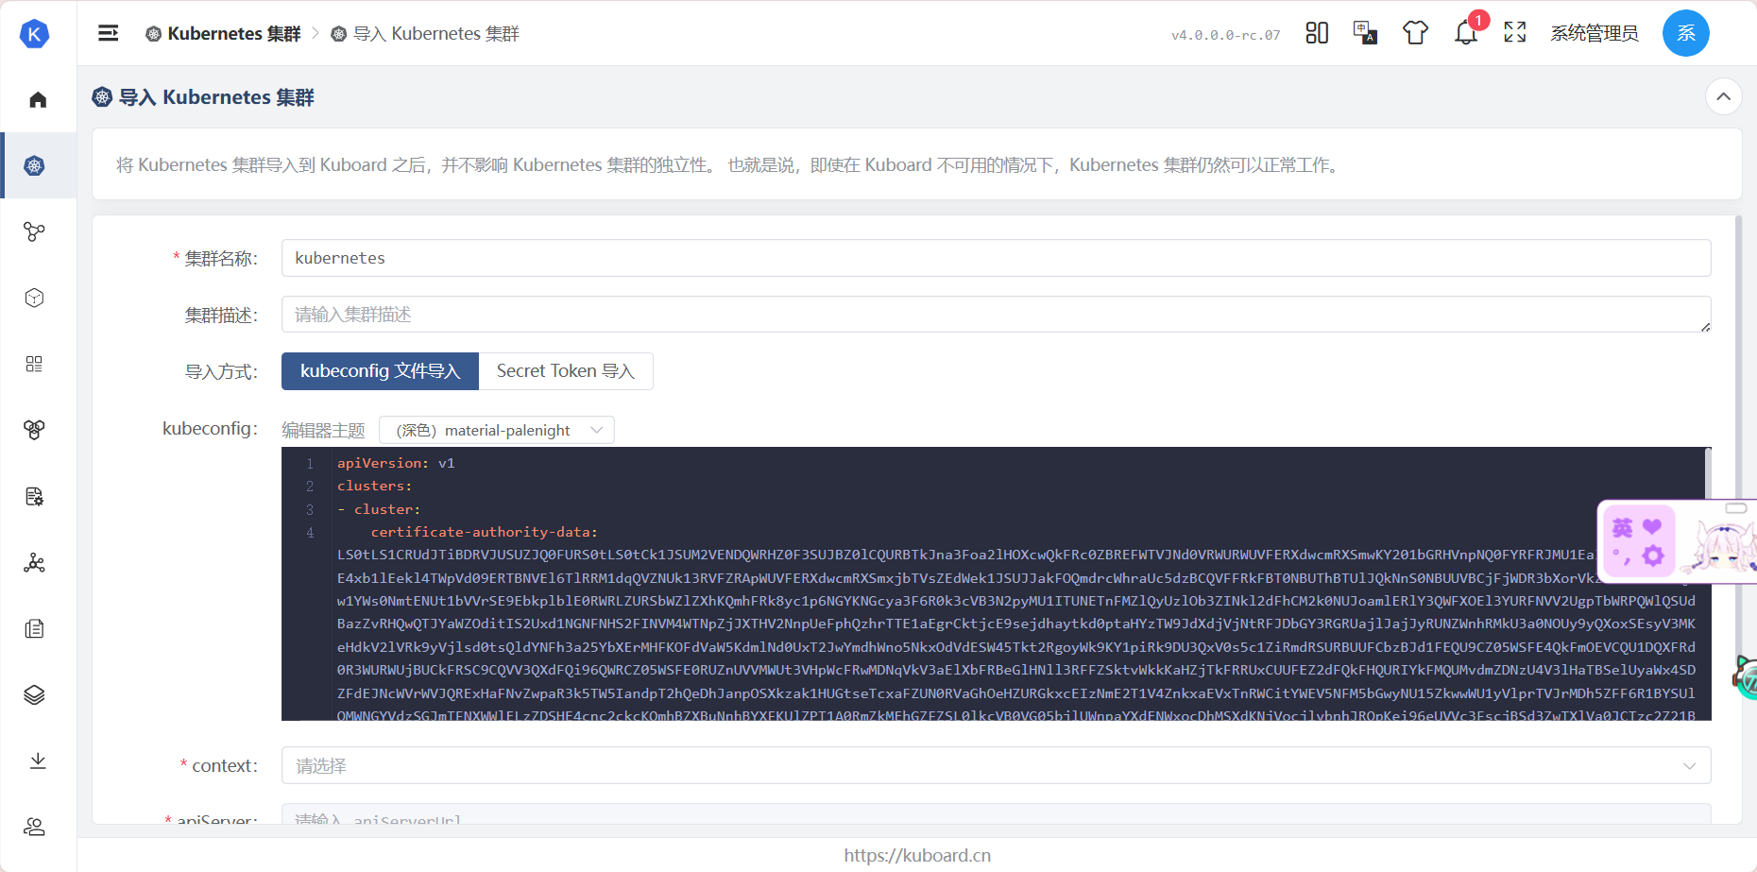Click 系统管理员 user name

(1595, 34)
